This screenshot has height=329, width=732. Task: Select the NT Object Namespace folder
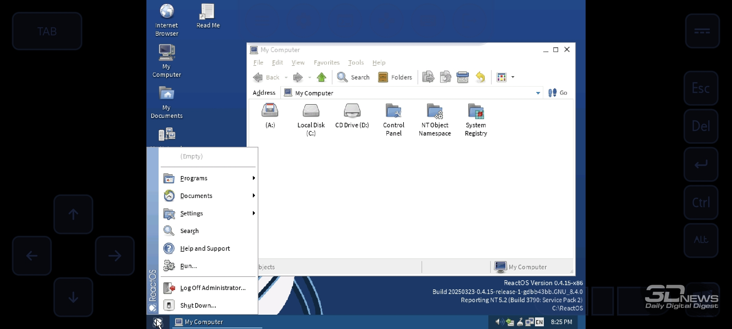[435, 111]
